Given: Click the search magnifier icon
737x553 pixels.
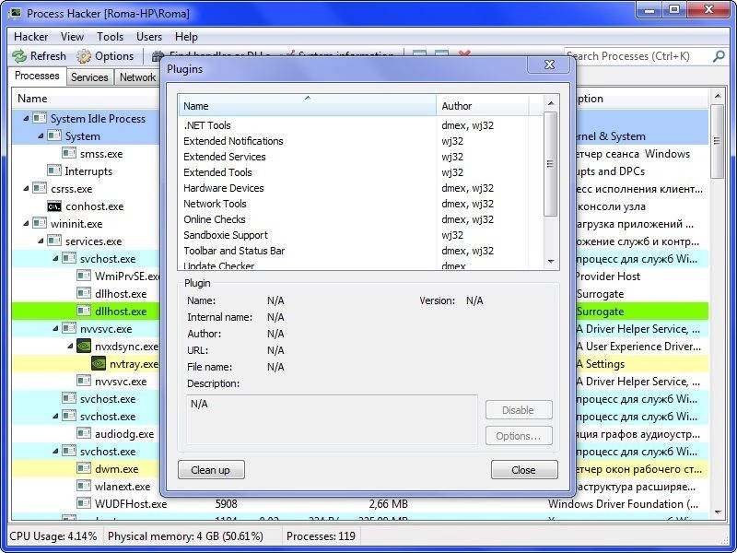Looking at the screenshot, I should click(719, 56).
